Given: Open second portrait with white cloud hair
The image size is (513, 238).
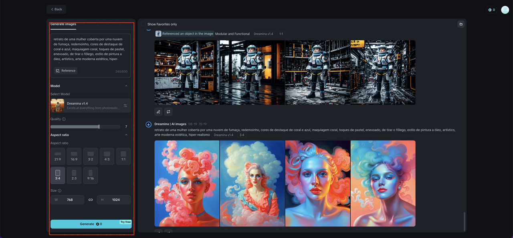Looking at the screenshot, I should point(252,183).
